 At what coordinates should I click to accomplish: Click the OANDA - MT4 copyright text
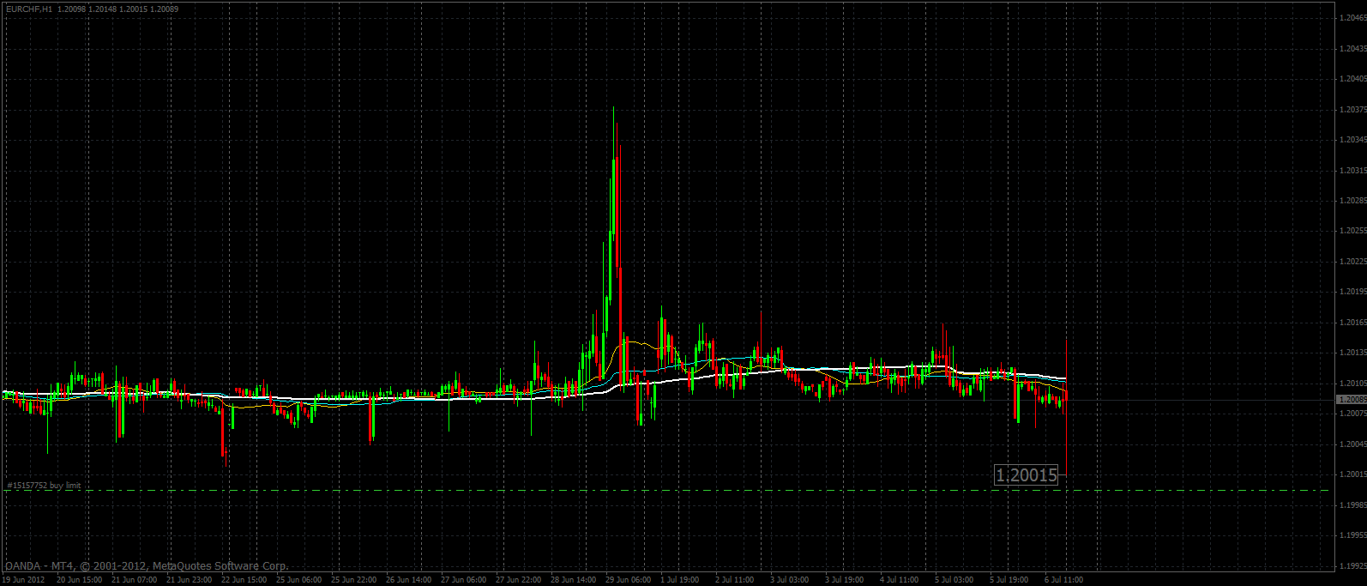[x=147, y=566]
